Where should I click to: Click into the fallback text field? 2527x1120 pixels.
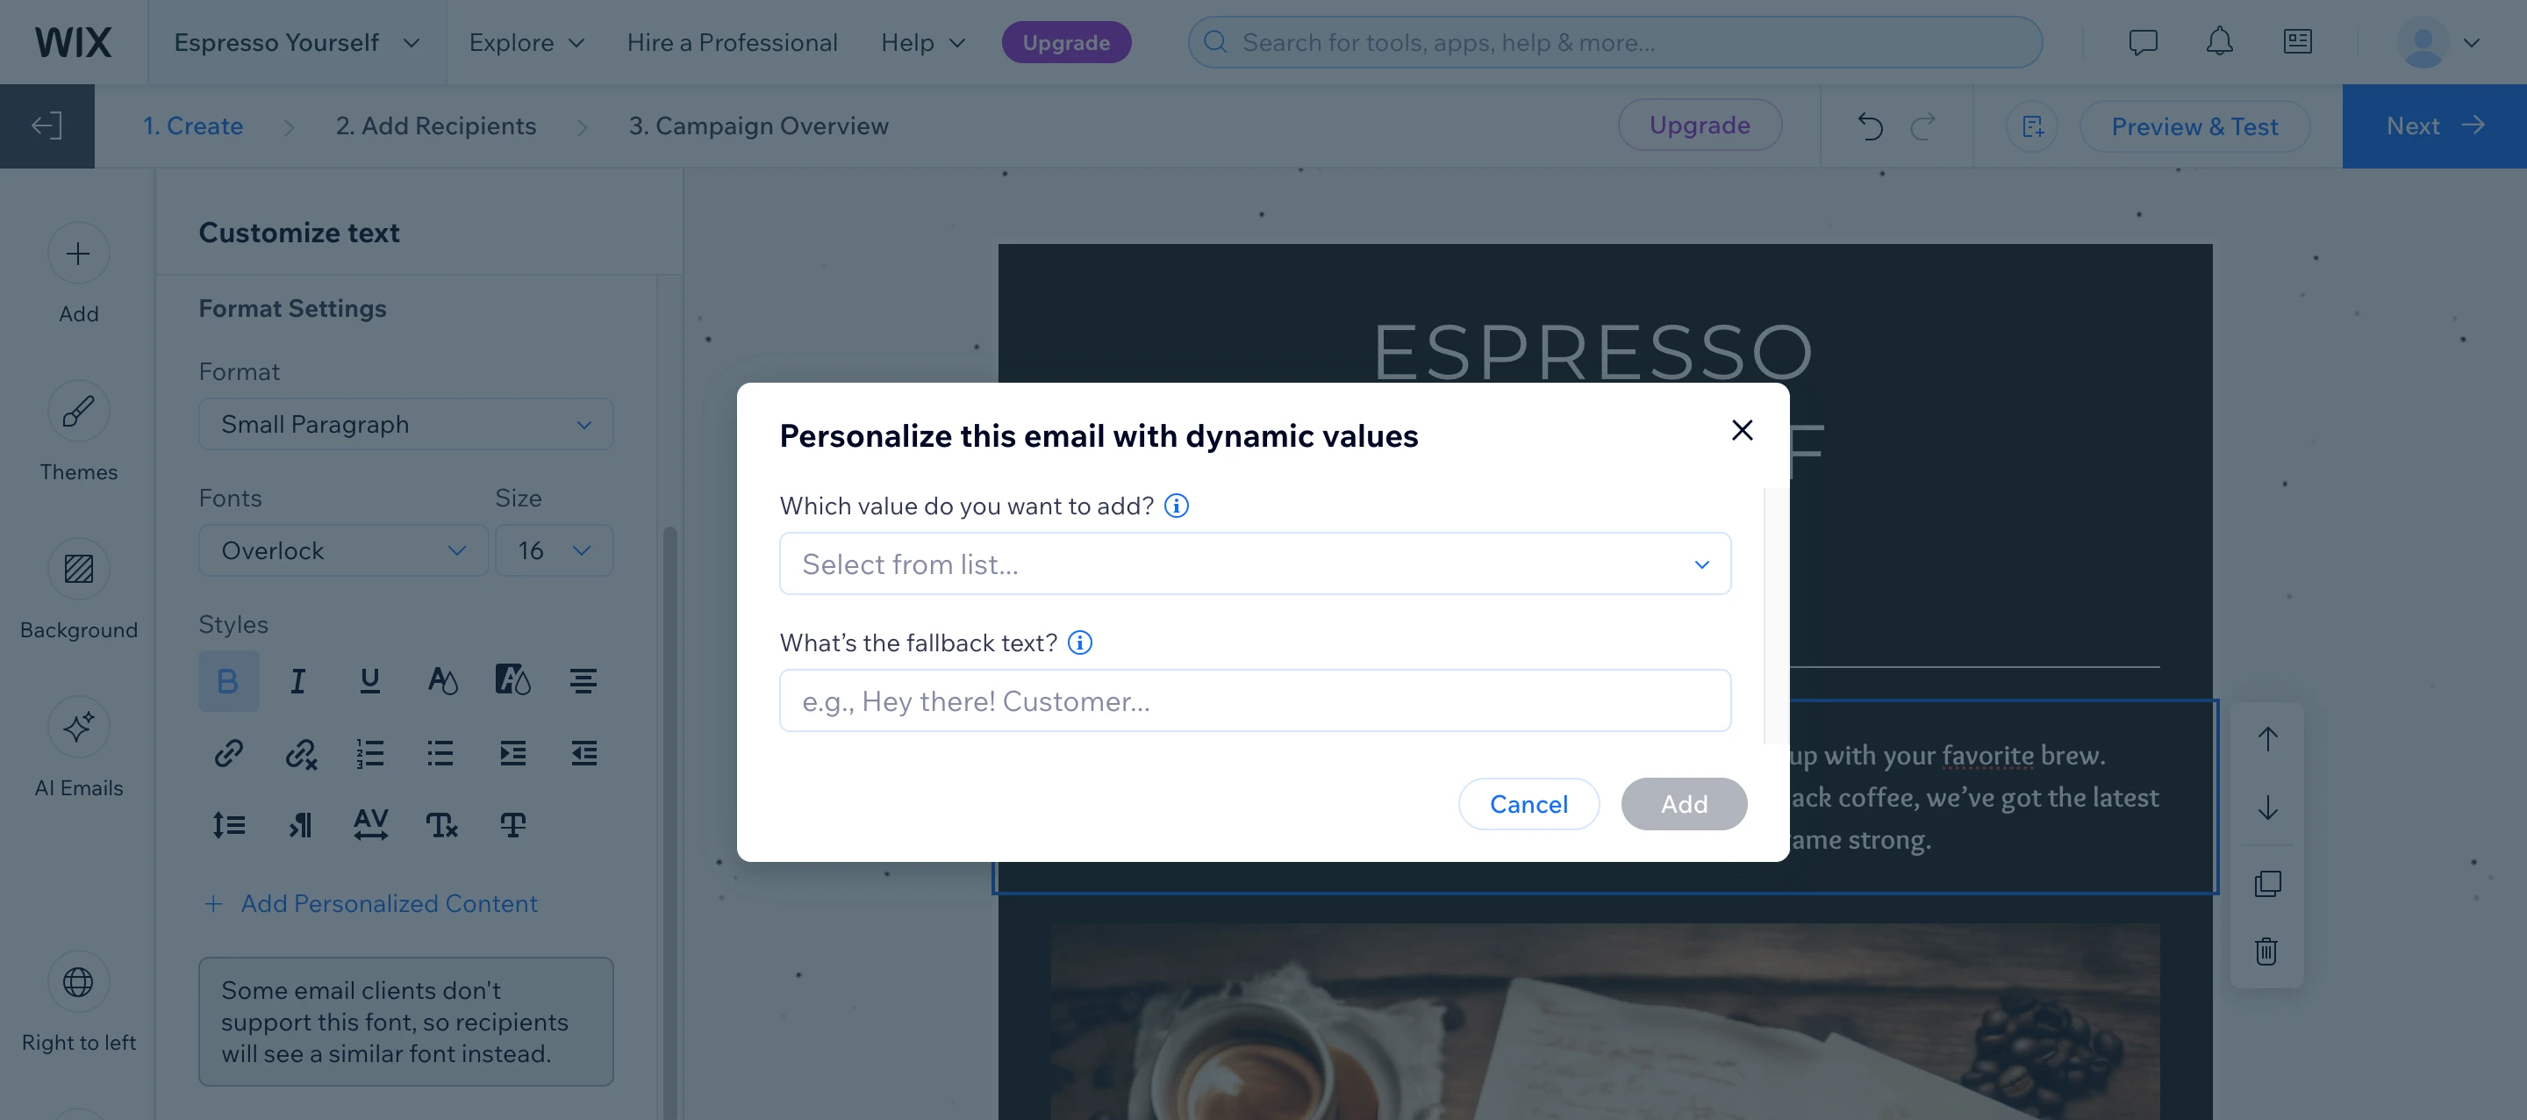point(1255,700)
